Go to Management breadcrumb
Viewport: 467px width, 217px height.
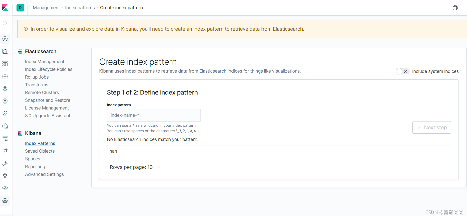(46, 8)
